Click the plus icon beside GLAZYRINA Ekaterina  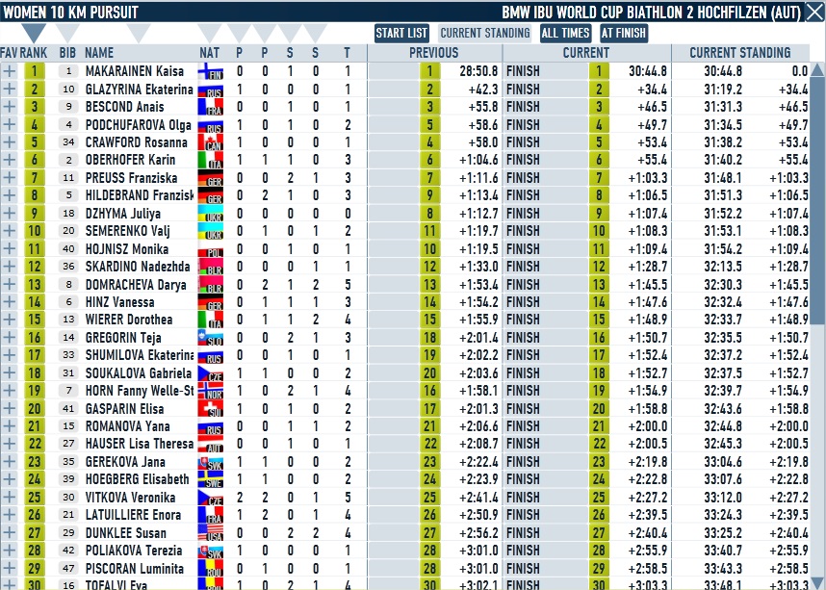coord(9,89)
